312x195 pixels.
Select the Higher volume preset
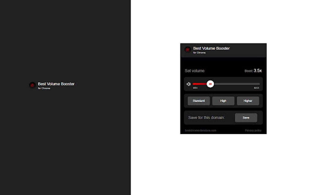248,101
